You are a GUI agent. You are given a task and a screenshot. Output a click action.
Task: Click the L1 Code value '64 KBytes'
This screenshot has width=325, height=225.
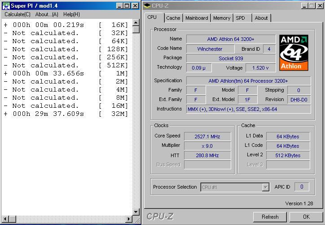(x=288, y=146)
